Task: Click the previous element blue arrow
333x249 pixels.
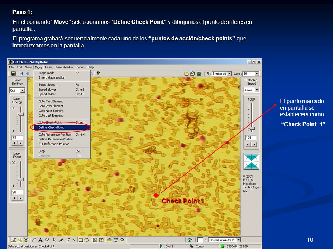Action: coord(28,73)
